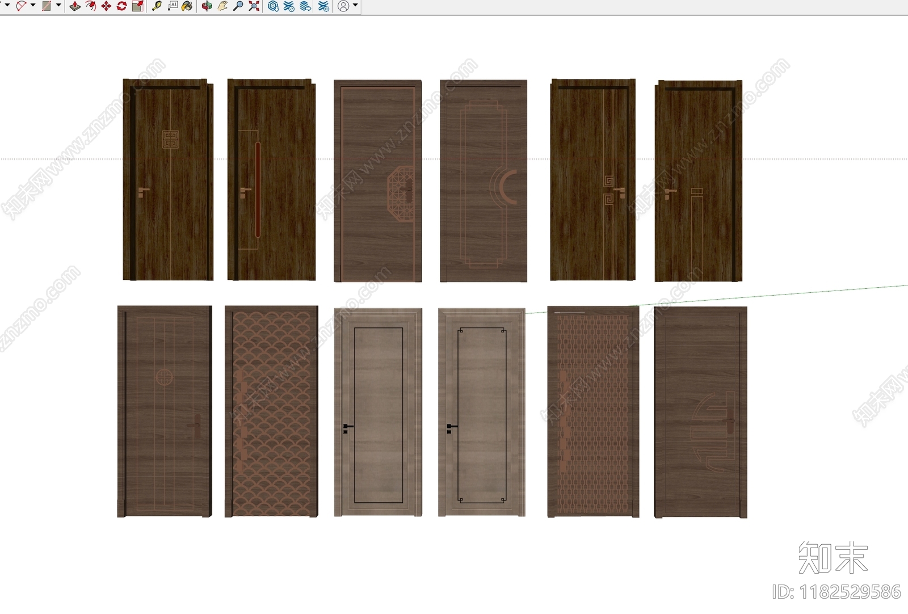Select the Arc drawing tool
The image size is (908, 614).
click(21, 6)
